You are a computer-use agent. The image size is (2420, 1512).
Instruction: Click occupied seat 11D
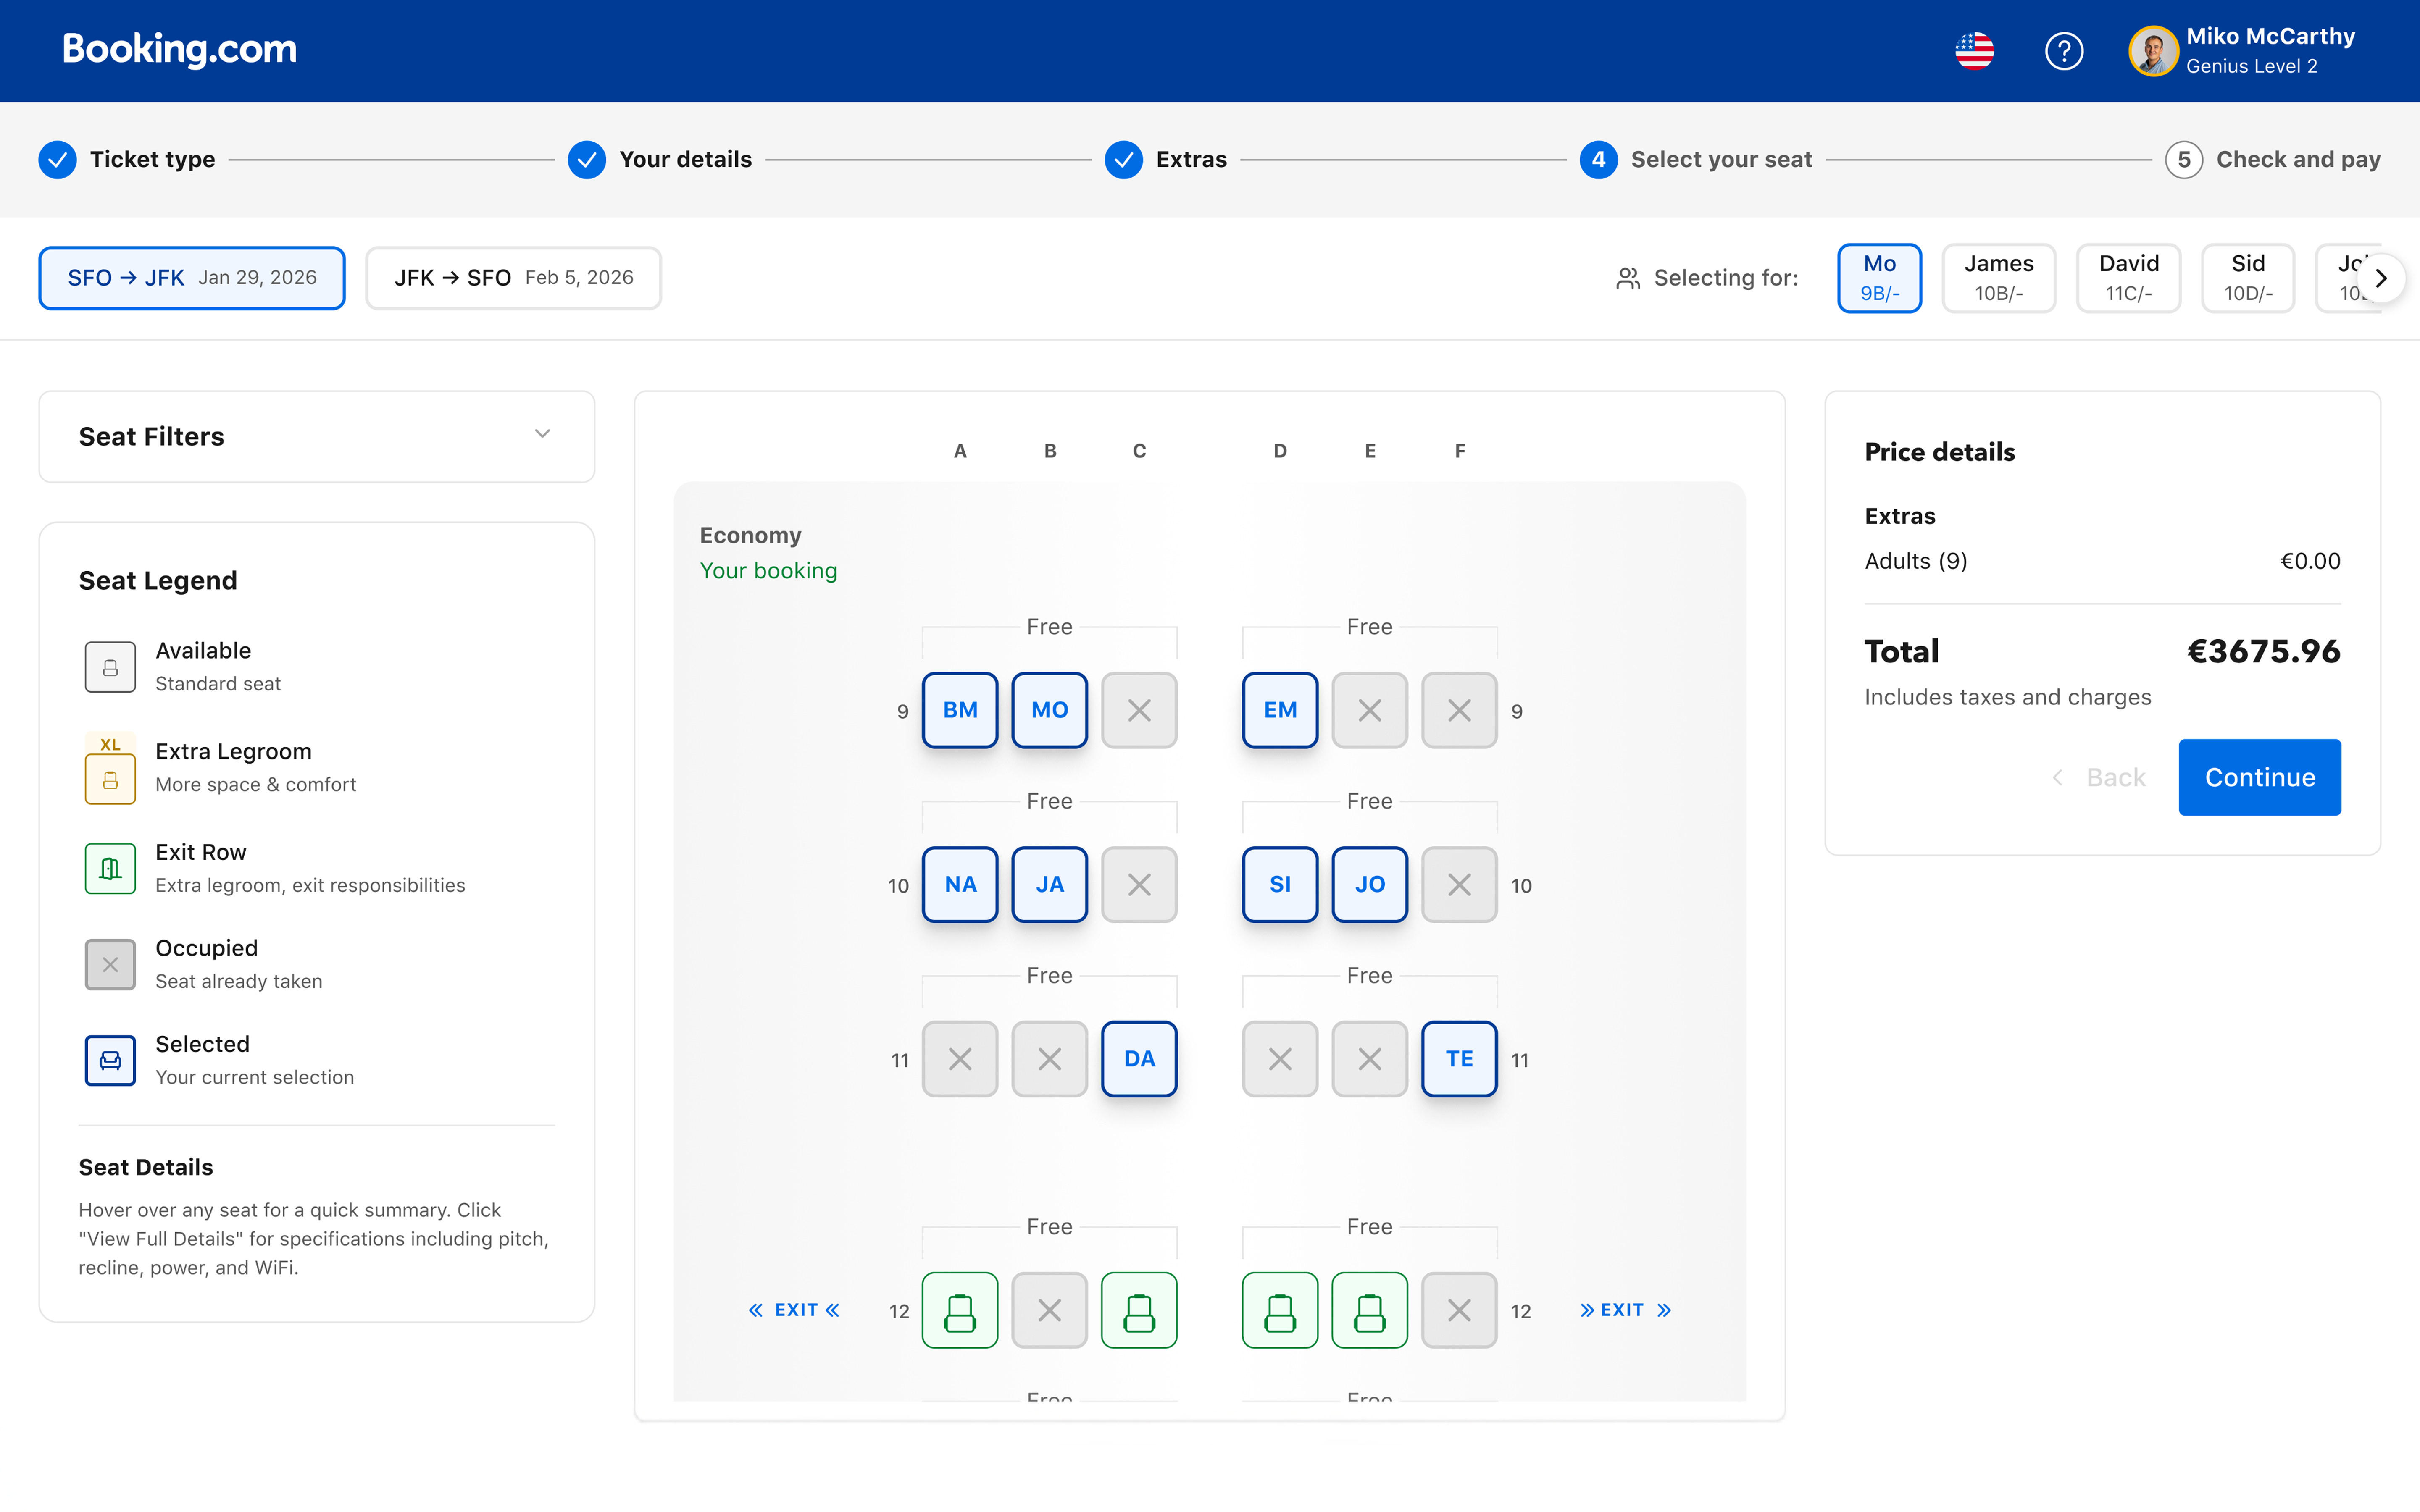click(1280, 1058)
